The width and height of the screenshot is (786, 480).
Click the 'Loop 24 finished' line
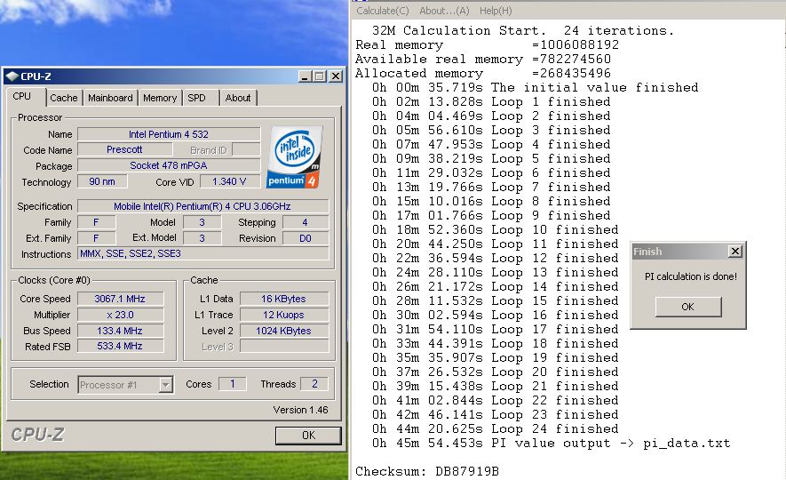495,428
